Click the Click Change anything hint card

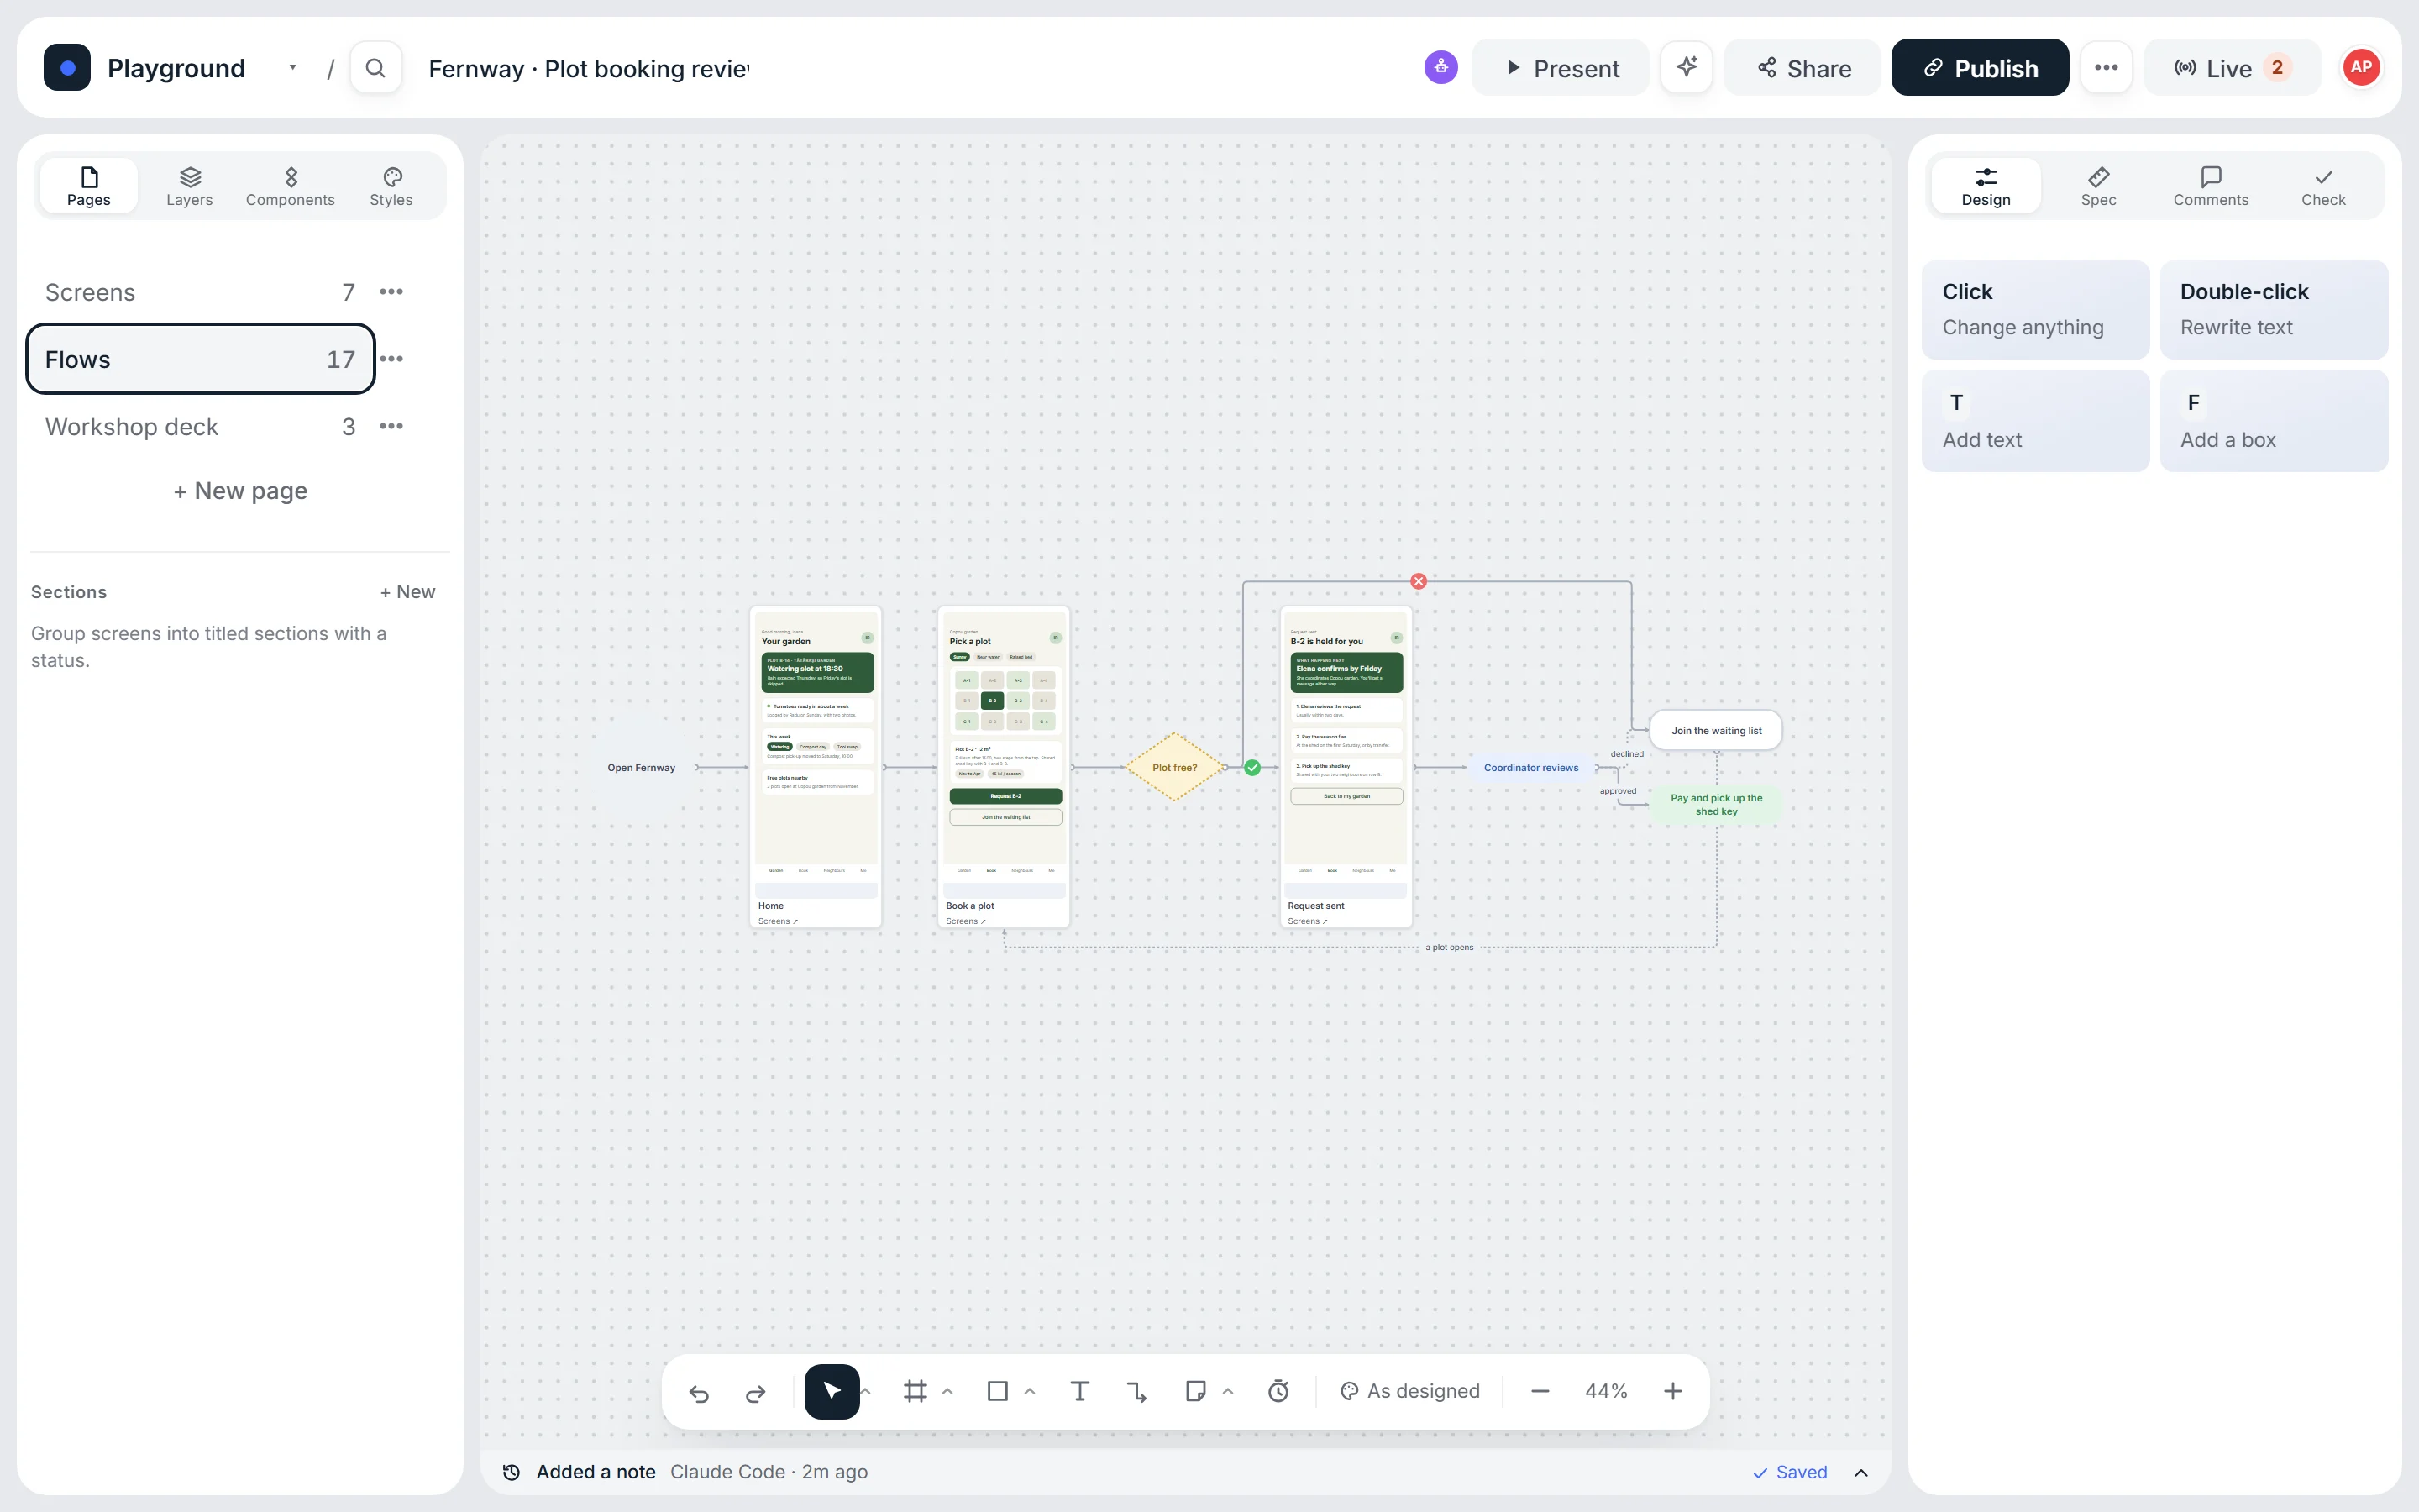click(2035, 310)
